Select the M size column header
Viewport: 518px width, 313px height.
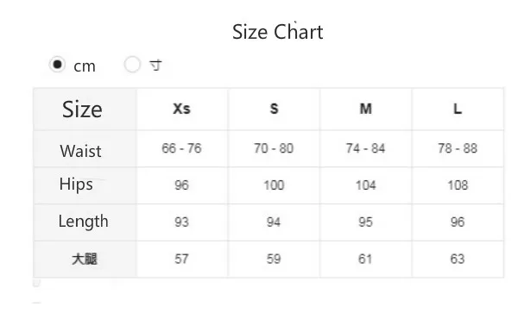click(x=366, y=109)
